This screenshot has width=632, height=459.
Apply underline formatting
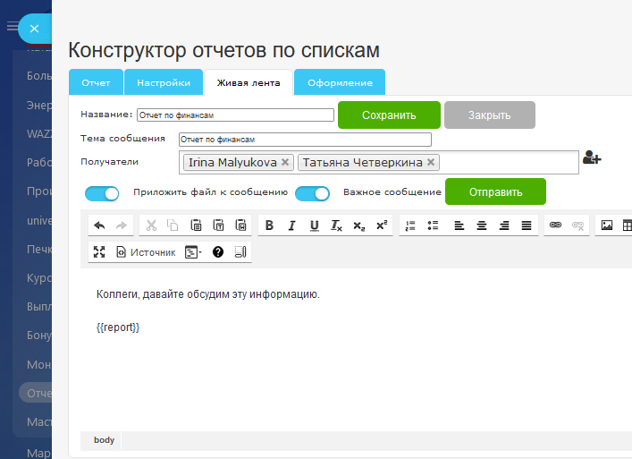click(314, 225)
